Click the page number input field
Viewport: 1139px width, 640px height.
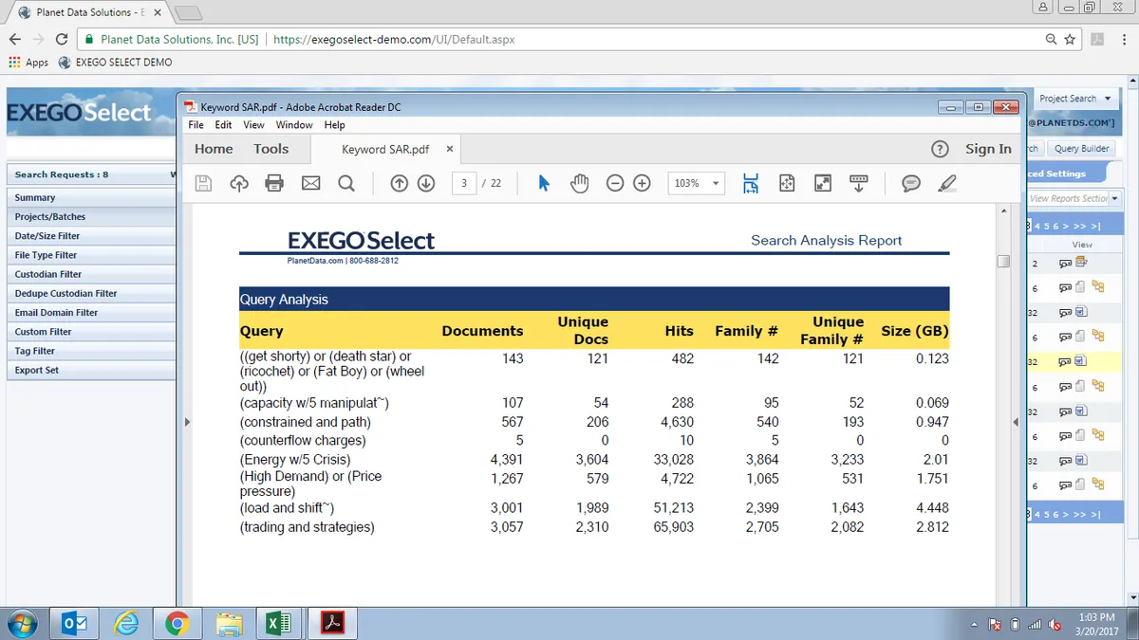464,183
